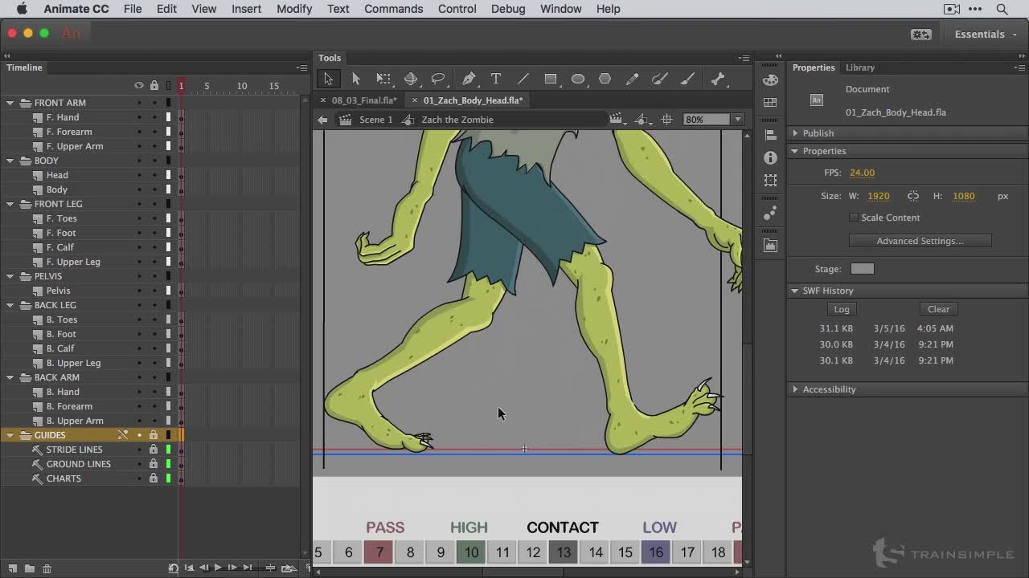Screen dimensions: 1029x578
Task: Open the stage zoom percentage dropdown
Action: click(736, 120)
